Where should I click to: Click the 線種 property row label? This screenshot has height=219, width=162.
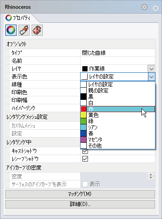tap(17, 85)
